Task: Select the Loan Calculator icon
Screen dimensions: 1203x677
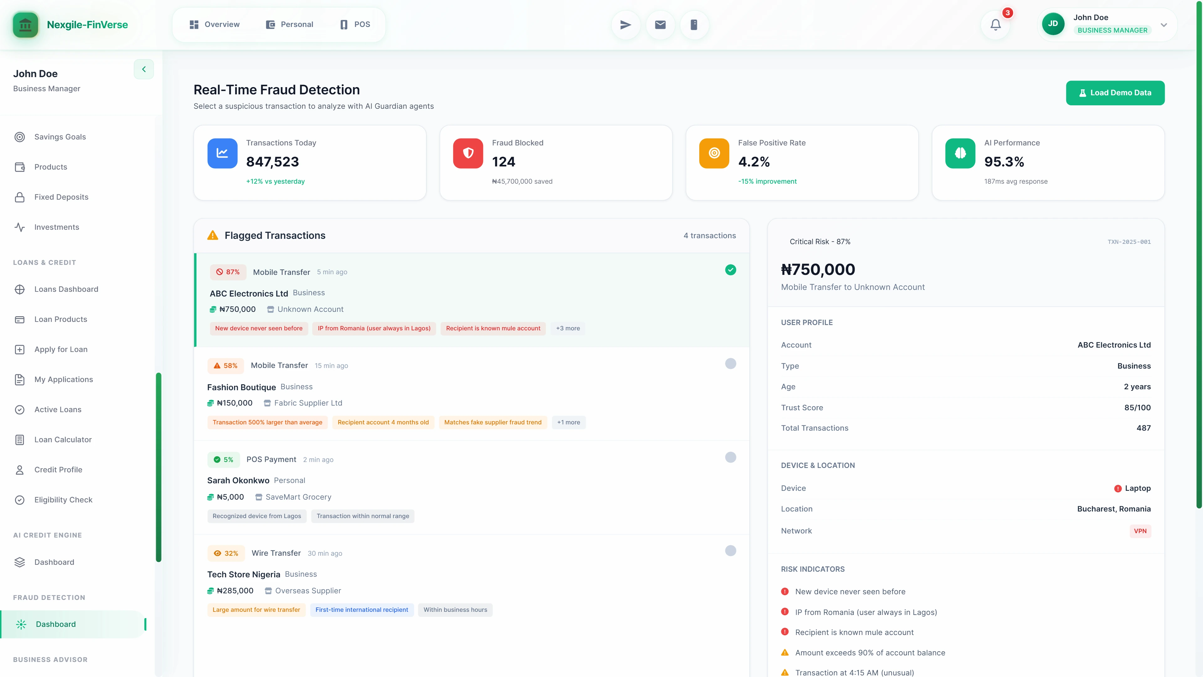Action: pos(20,440)
